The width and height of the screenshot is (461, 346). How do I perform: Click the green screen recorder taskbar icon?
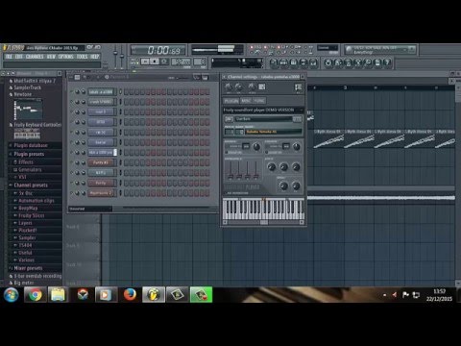click(x=201, y=295)
